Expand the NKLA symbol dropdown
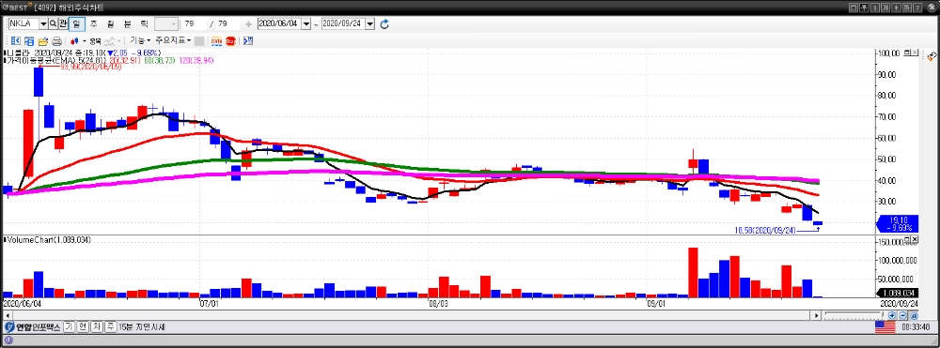This screenshot has height=348, width=940. click(x=43, y=23)
